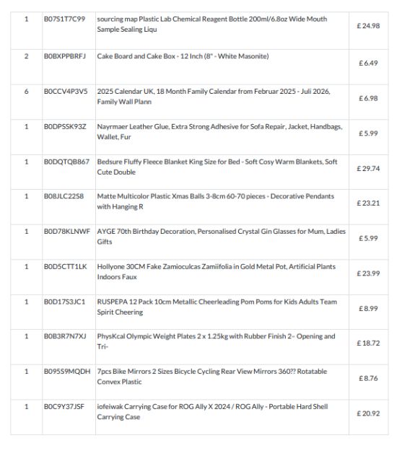The image size is (397, 469).
Task: Click the £ 29.74 price for Bedsure Blanket
Action: click(368, 169)
